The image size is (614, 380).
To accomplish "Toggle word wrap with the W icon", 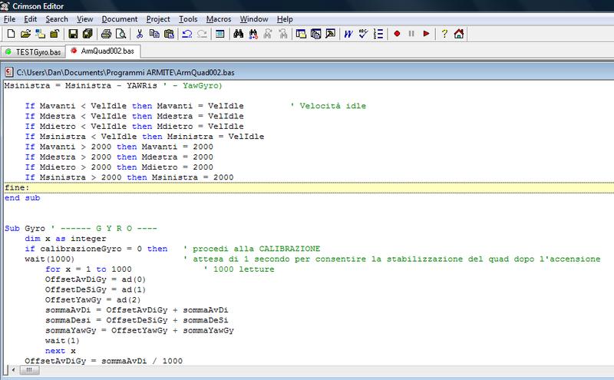I will tap(348, 34).
